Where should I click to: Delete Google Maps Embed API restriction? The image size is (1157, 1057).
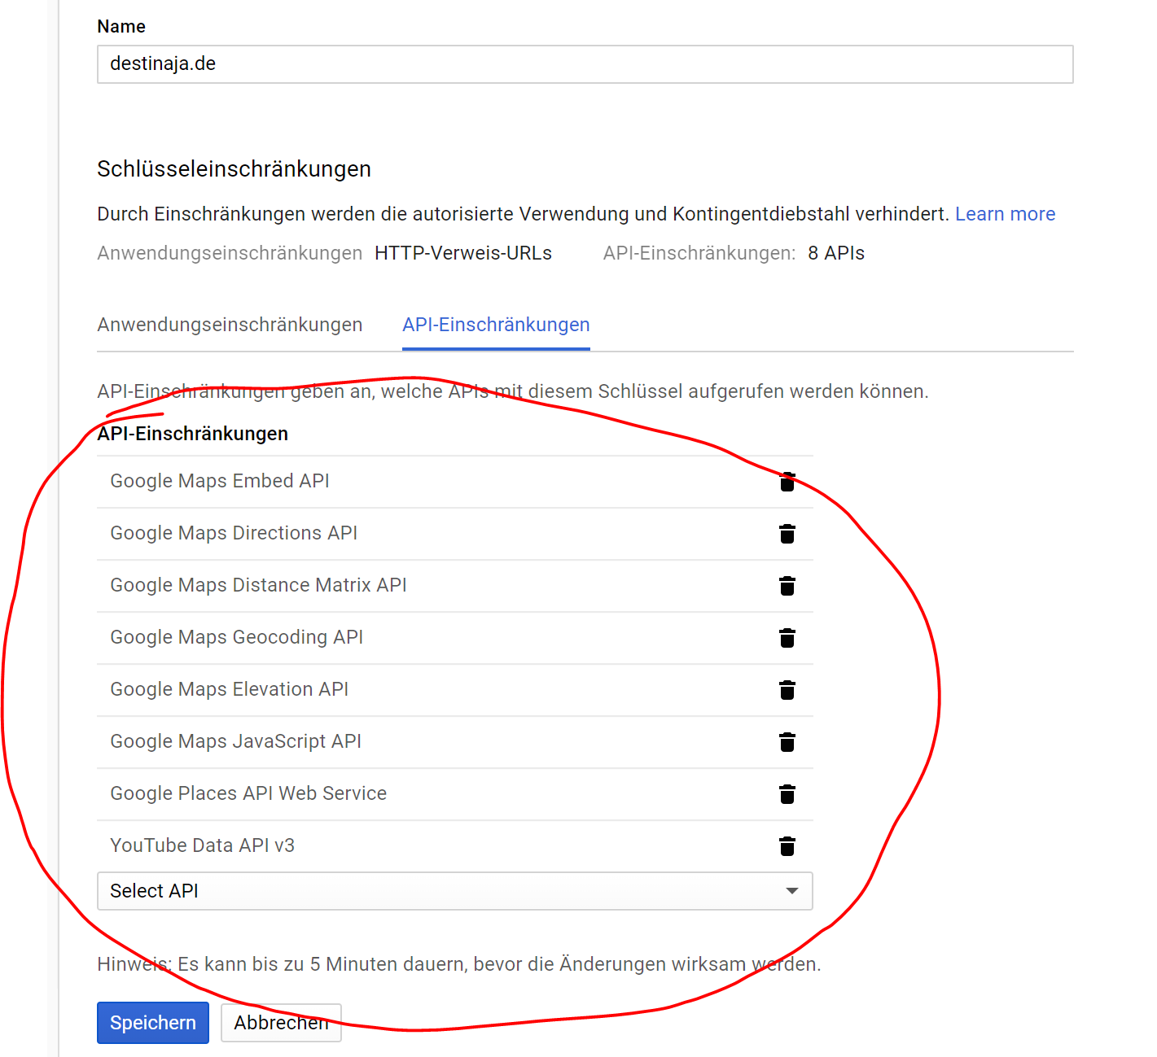[787, 482]
